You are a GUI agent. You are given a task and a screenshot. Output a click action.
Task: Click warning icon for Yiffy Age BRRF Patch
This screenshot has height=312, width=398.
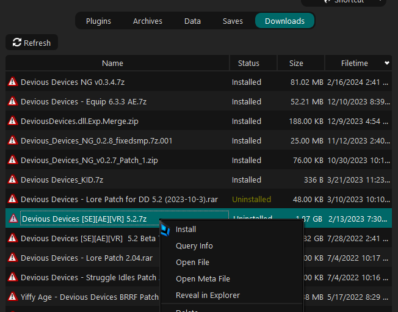coord(13,297)
